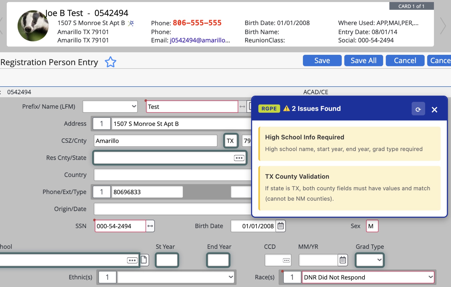Click the refresh icon in the RGPE issues panel
This screenshot has height=287, width=451.
tap(418, 109)
